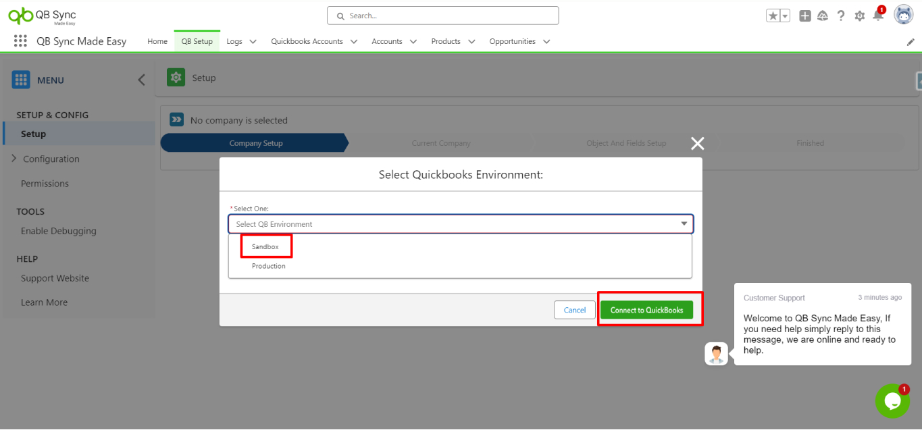Choose Sandbox from the environment list
The width and height of the screenshot is (922, 430).
pyautogui.click(x=265, y=247)
